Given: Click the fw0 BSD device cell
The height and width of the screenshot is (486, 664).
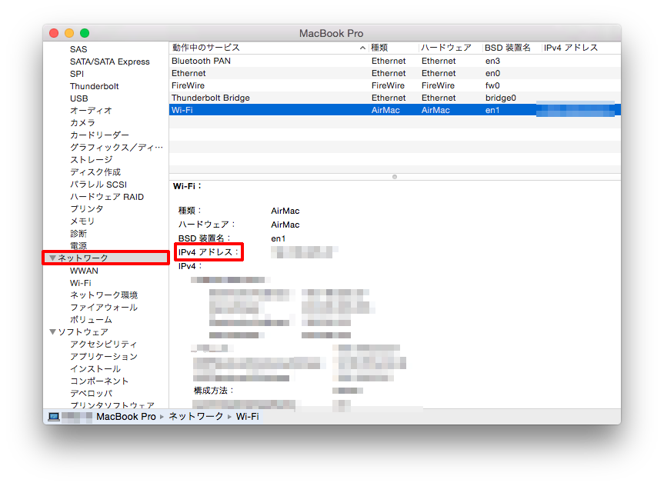Looking at the screenshot, I should 492,85.
